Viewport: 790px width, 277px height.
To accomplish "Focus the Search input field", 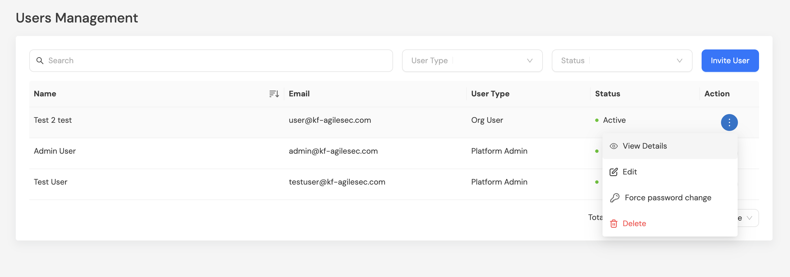I will 215,61.
